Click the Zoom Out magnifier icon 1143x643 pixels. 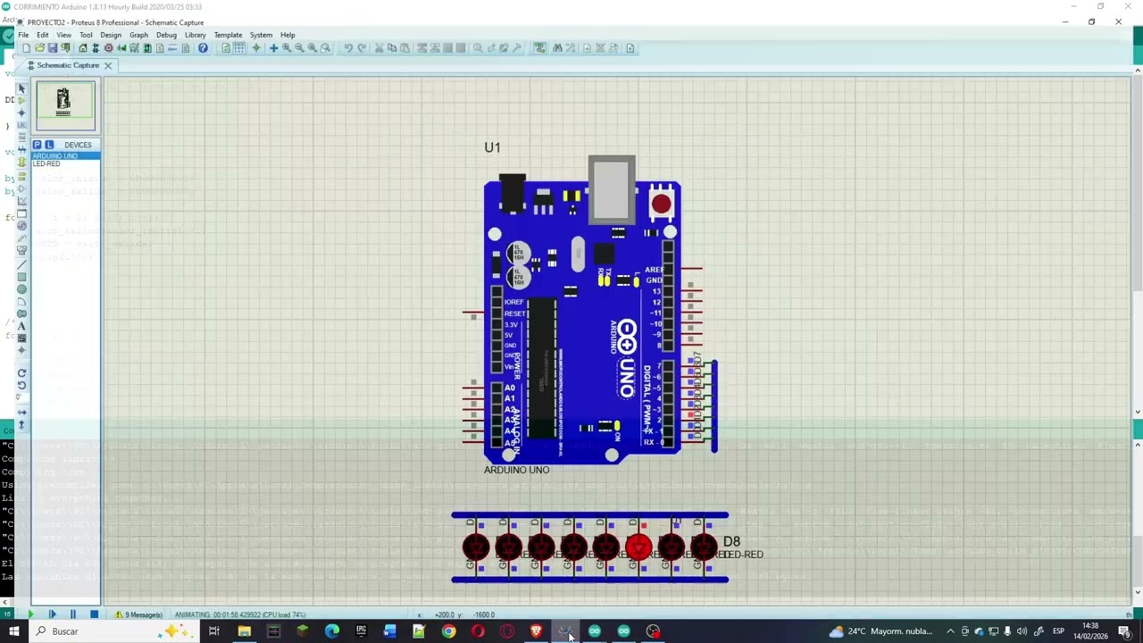pos(299,48)
